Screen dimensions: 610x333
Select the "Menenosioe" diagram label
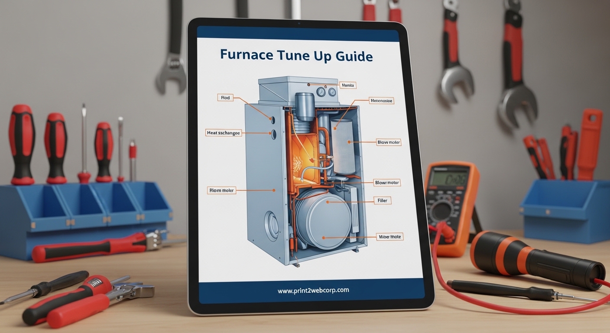tap(382, 101)
